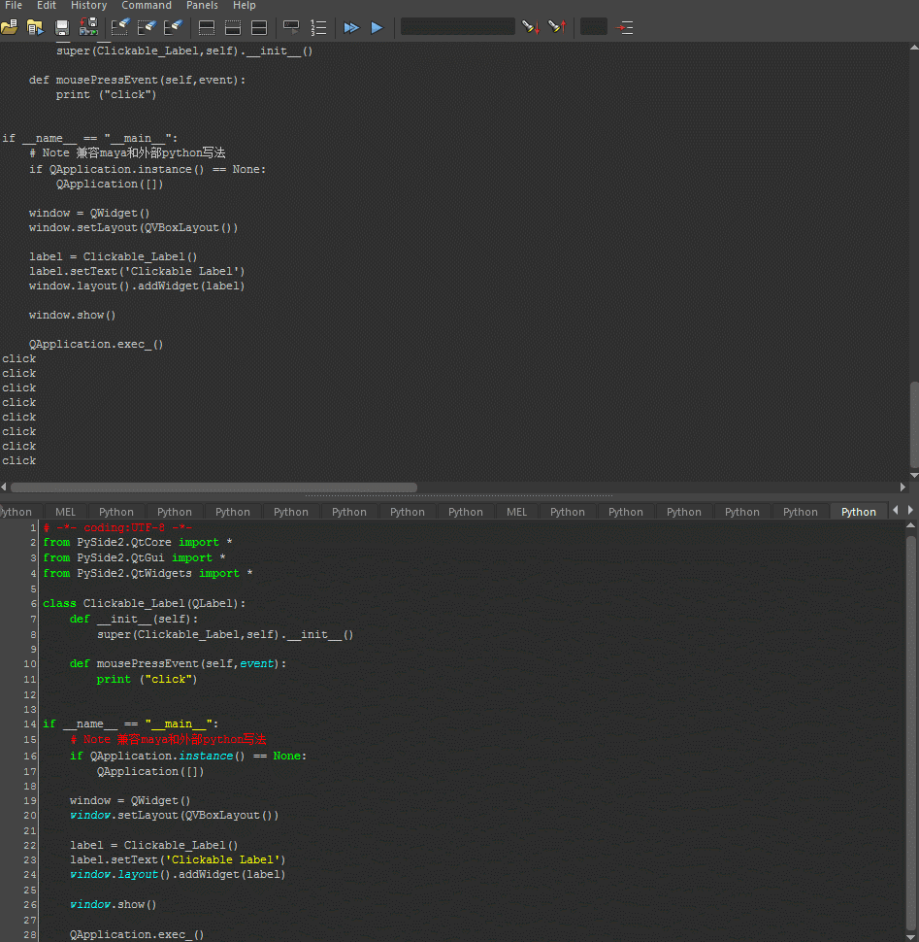Click the Open Script folder icon
This screenshot has height=942, width=919.
click(10, 27)
